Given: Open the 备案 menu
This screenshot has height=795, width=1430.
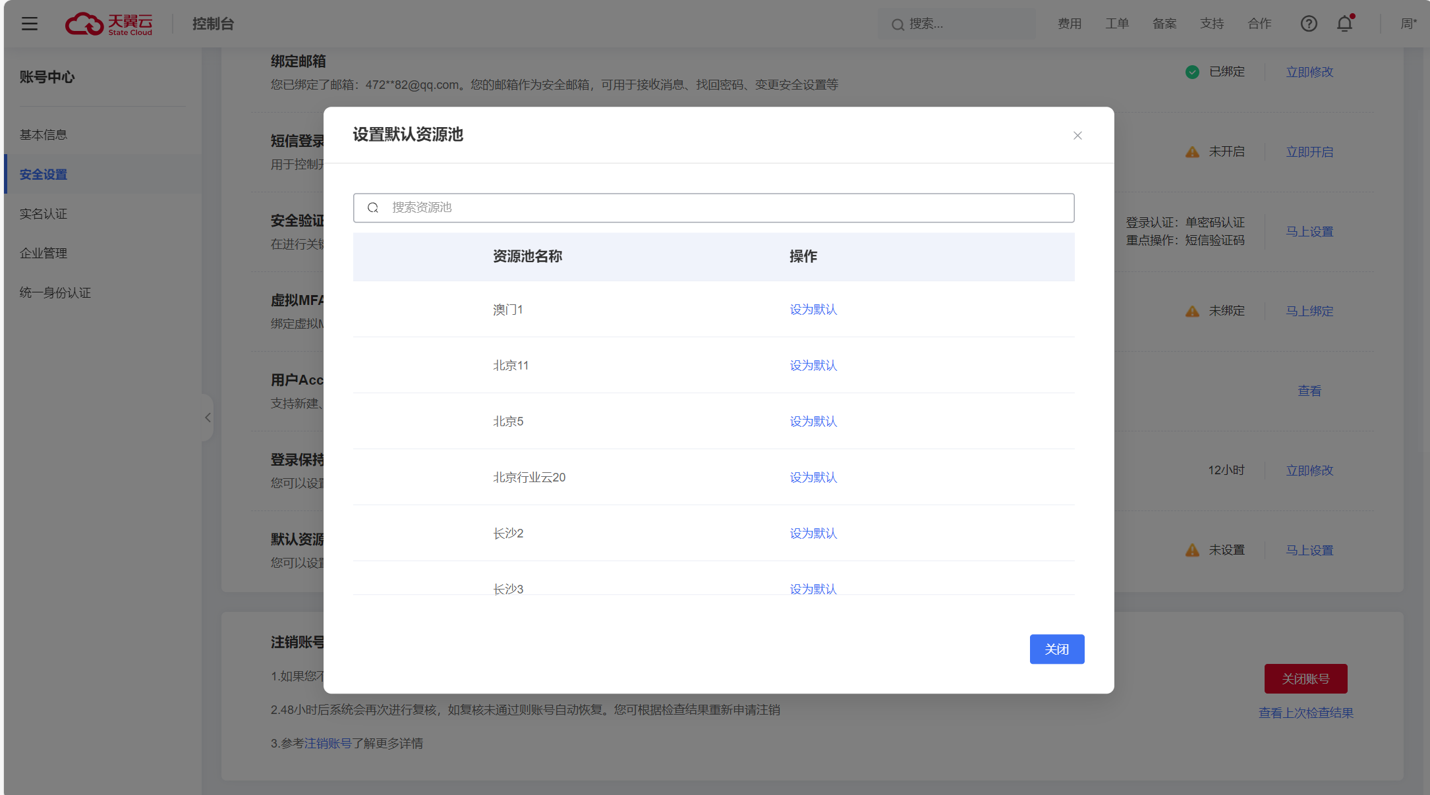Looking at the screenshot, I should tap(1164, 24).
